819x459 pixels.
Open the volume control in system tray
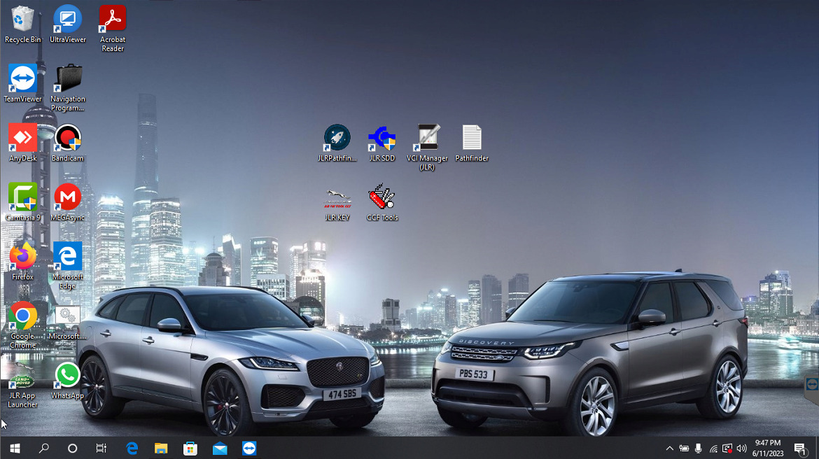pyautogui.click(x=742, y=449)
